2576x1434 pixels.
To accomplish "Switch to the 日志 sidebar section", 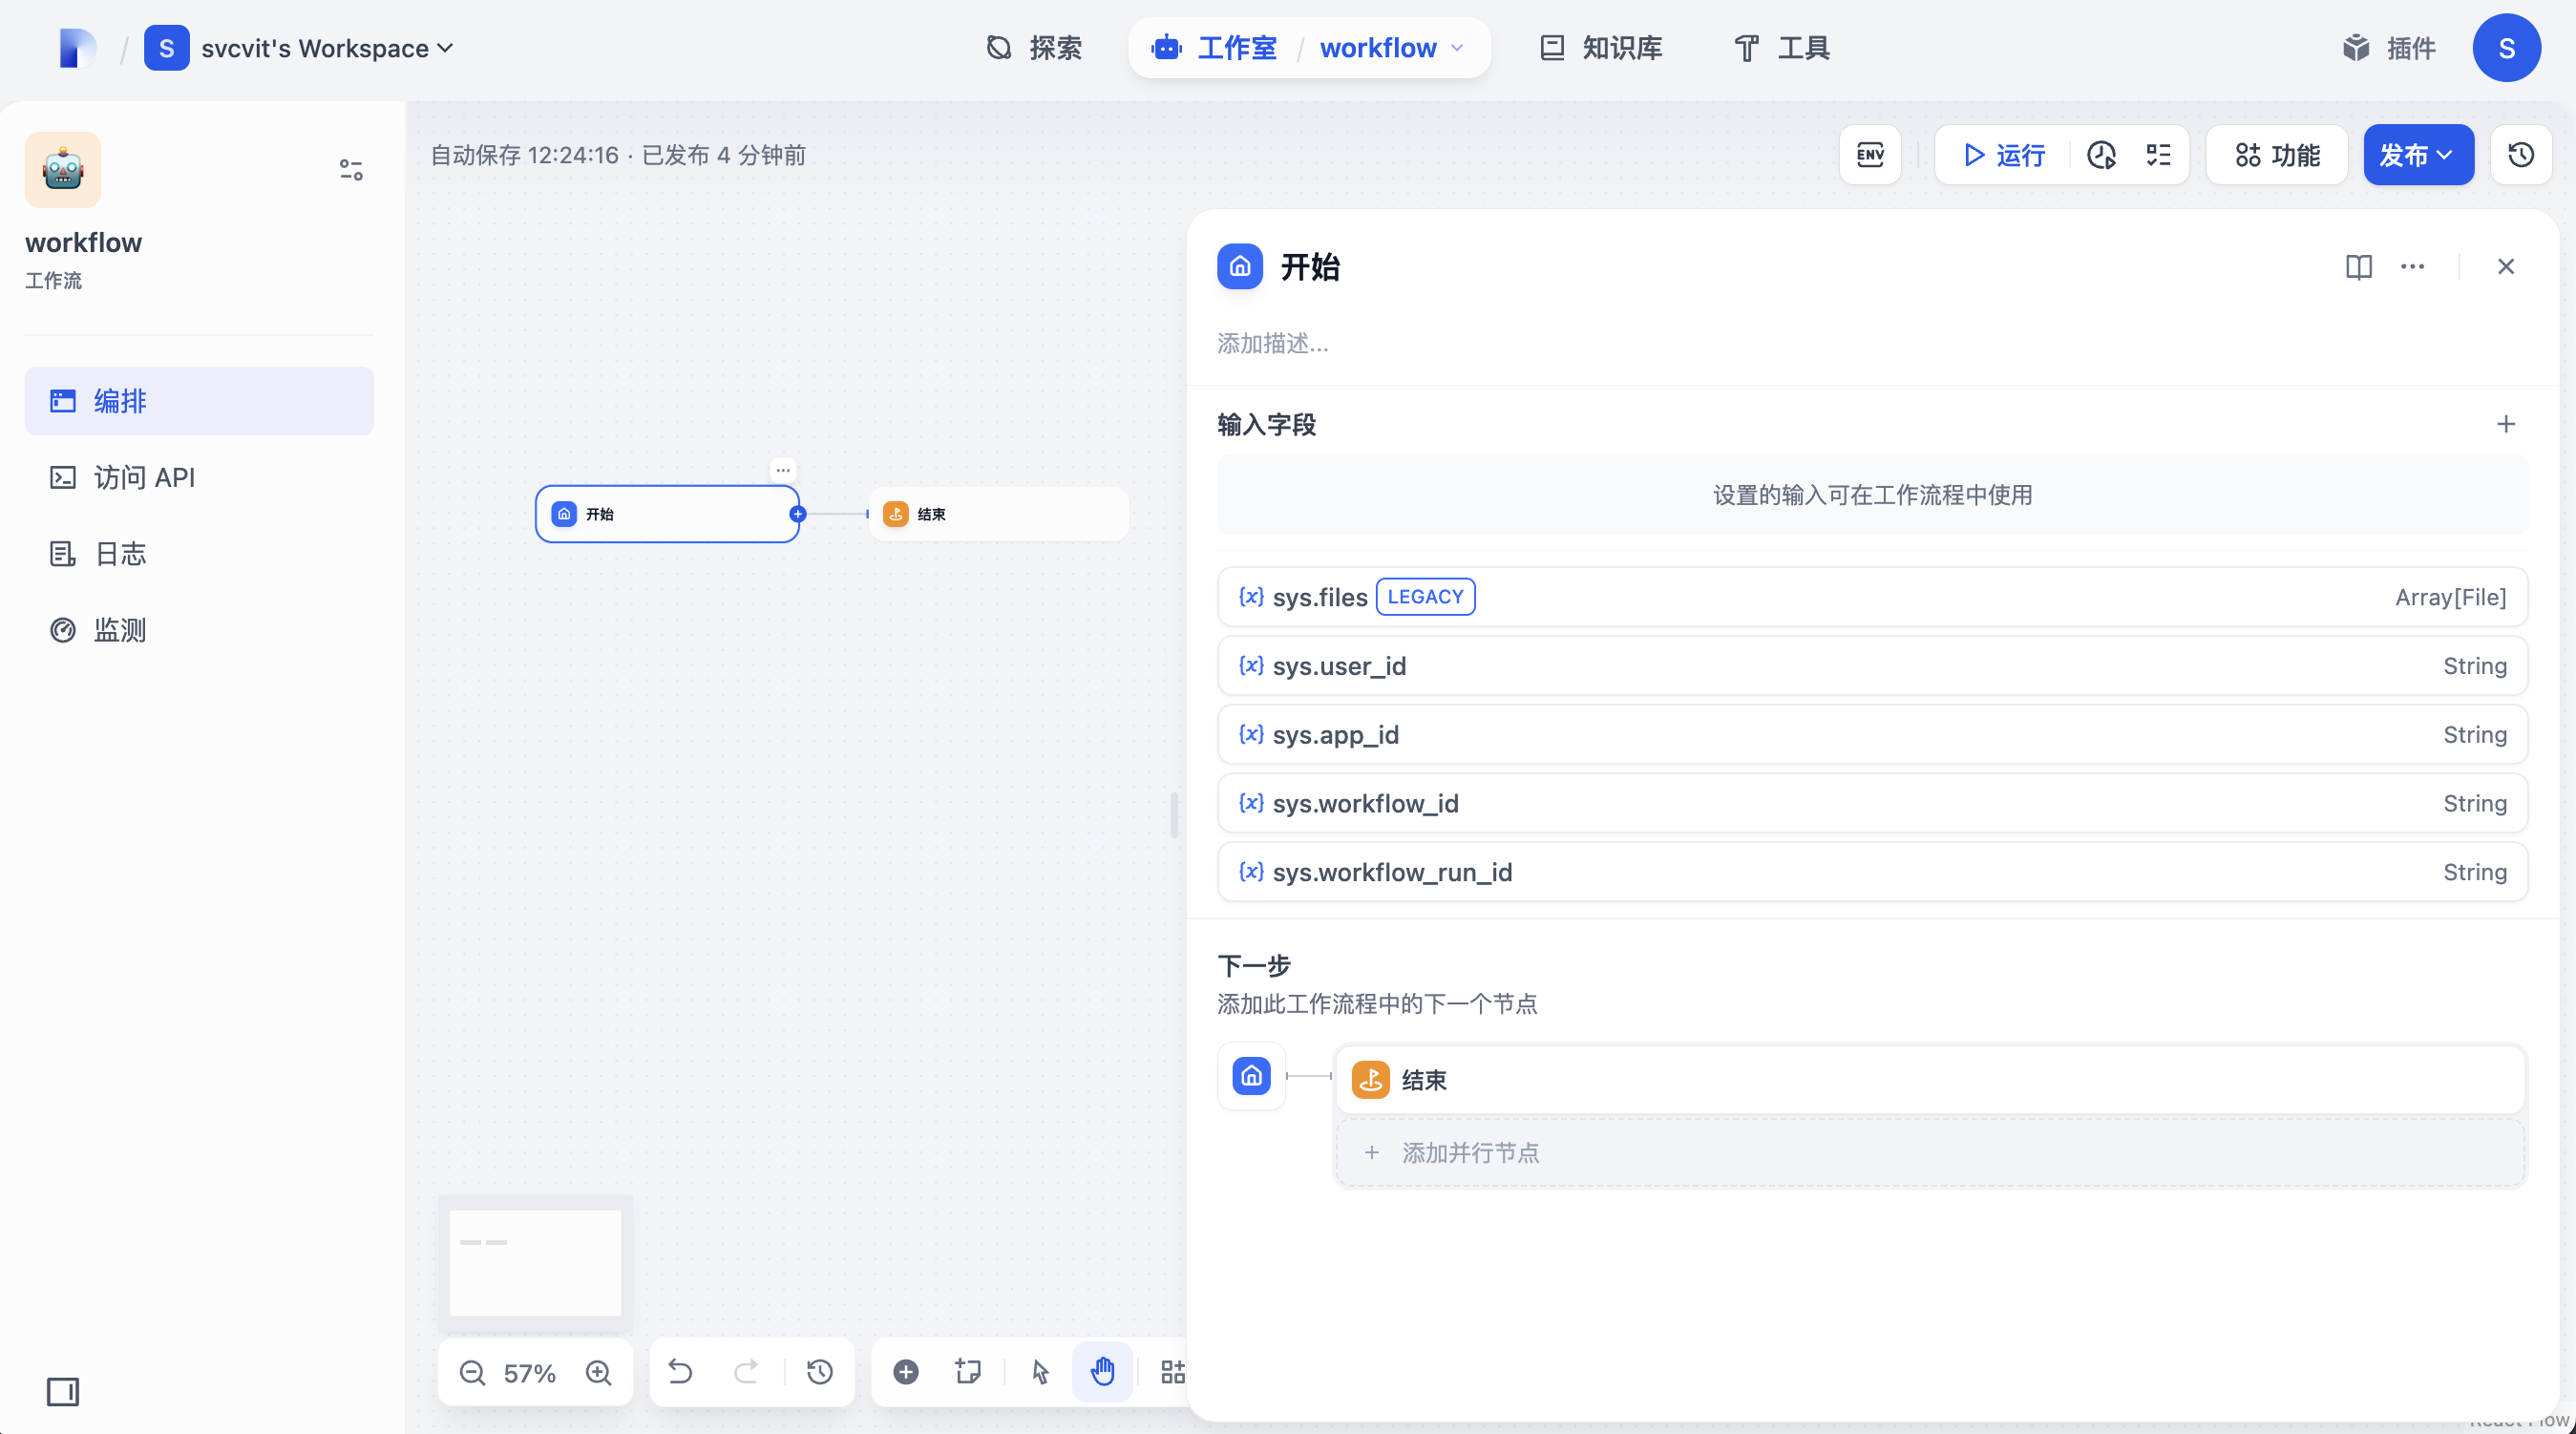I will (119, 553).
